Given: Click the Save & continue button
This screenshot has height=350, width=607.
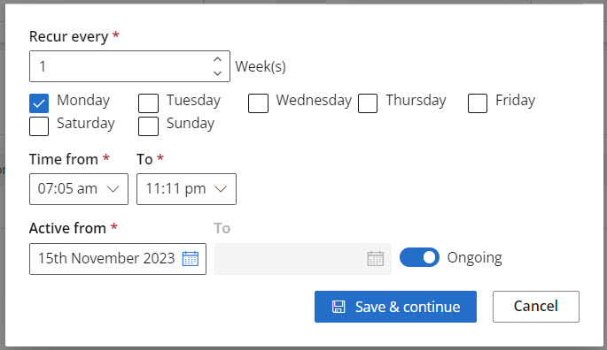Looking at the screenshot, I should tap(395, 307).
